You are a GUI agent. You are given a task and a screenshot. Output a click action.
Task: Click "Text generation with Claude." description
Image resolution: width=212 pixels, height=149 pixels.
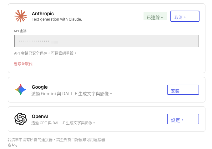pyautogui.click(x=57, y=19)
